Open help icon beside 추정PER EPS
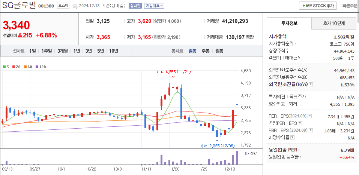Image resolution: width=359 pixels, height=175 pixels. [300, 123]
